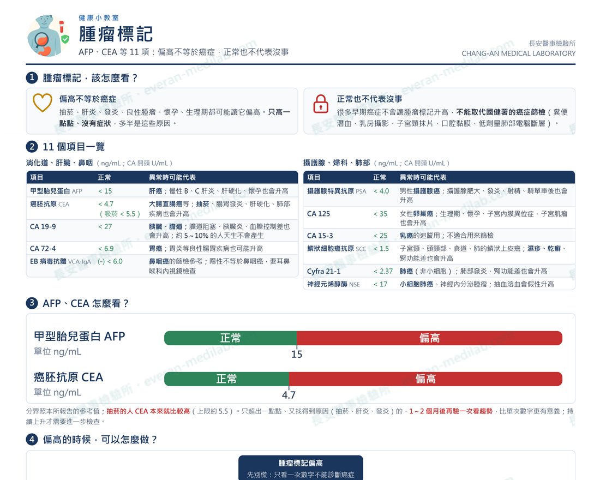Click the 15 cutoff marker under the AFP bar
Image resolution: width=600 pixels, height=480 pixels.
297,355
